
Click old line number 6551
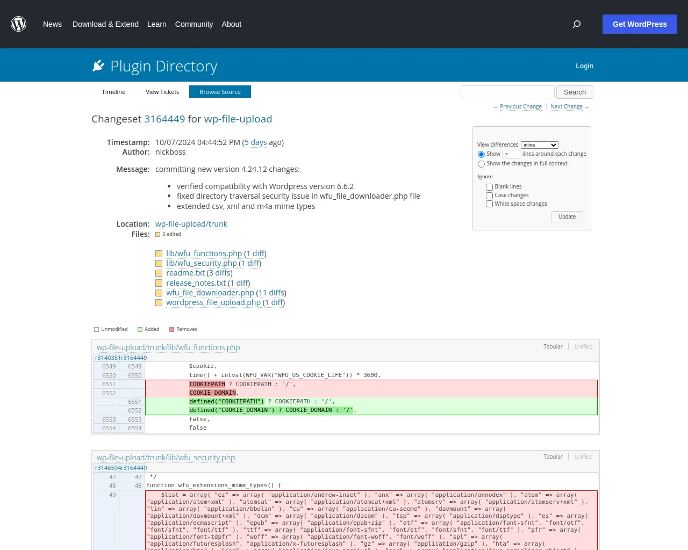(x=109, y=385)
